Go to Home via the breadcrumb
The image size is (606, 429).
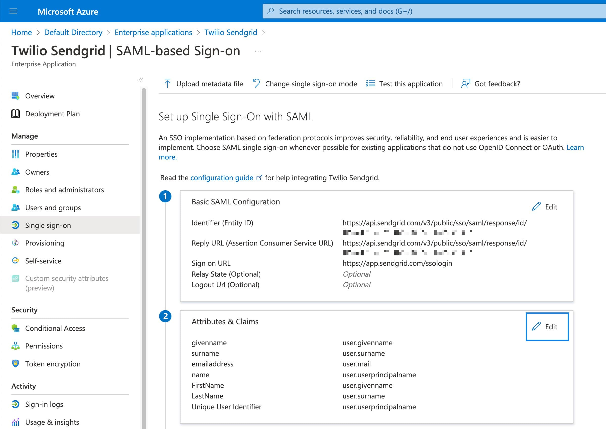coord(21,32)
